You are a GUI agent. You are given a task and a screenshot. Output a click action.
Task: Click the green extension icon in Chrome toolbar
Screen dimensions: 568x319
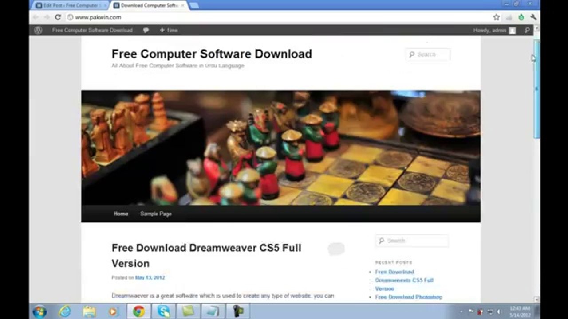[521, 17]
